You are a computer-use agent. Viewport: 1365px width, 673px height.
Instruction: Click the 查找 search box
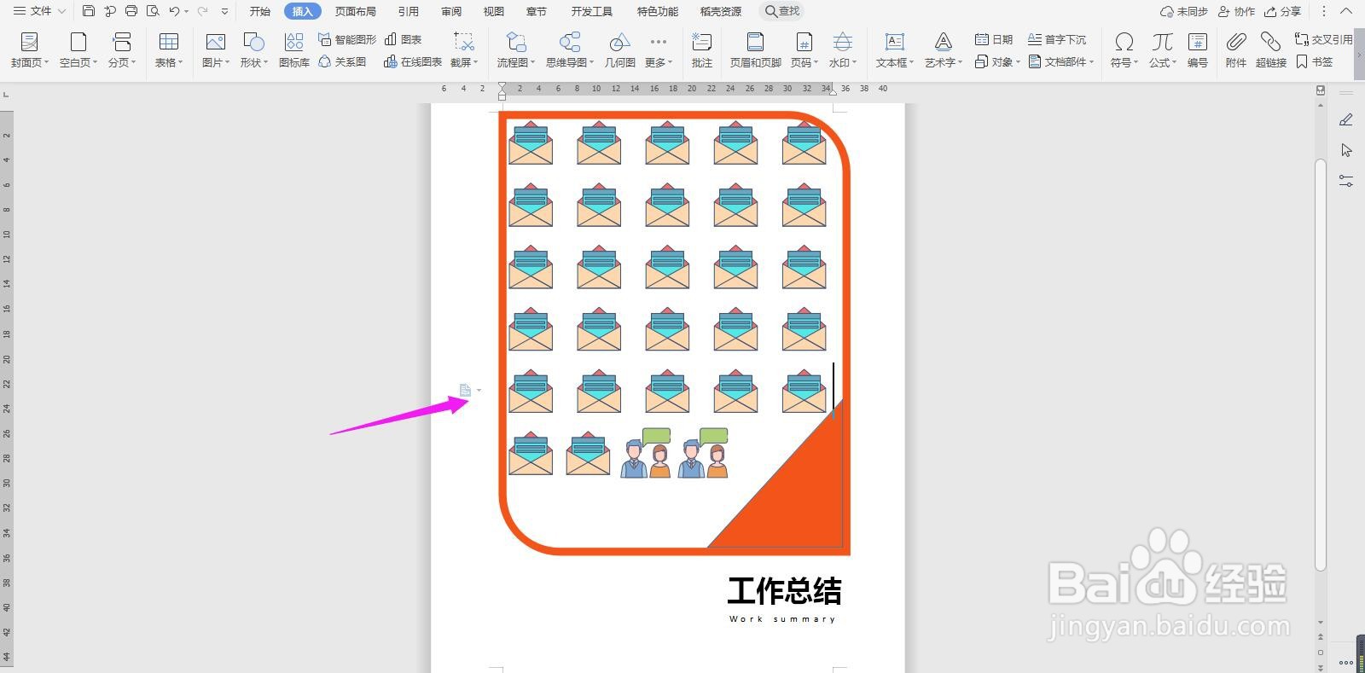click(x=782, y=11)
